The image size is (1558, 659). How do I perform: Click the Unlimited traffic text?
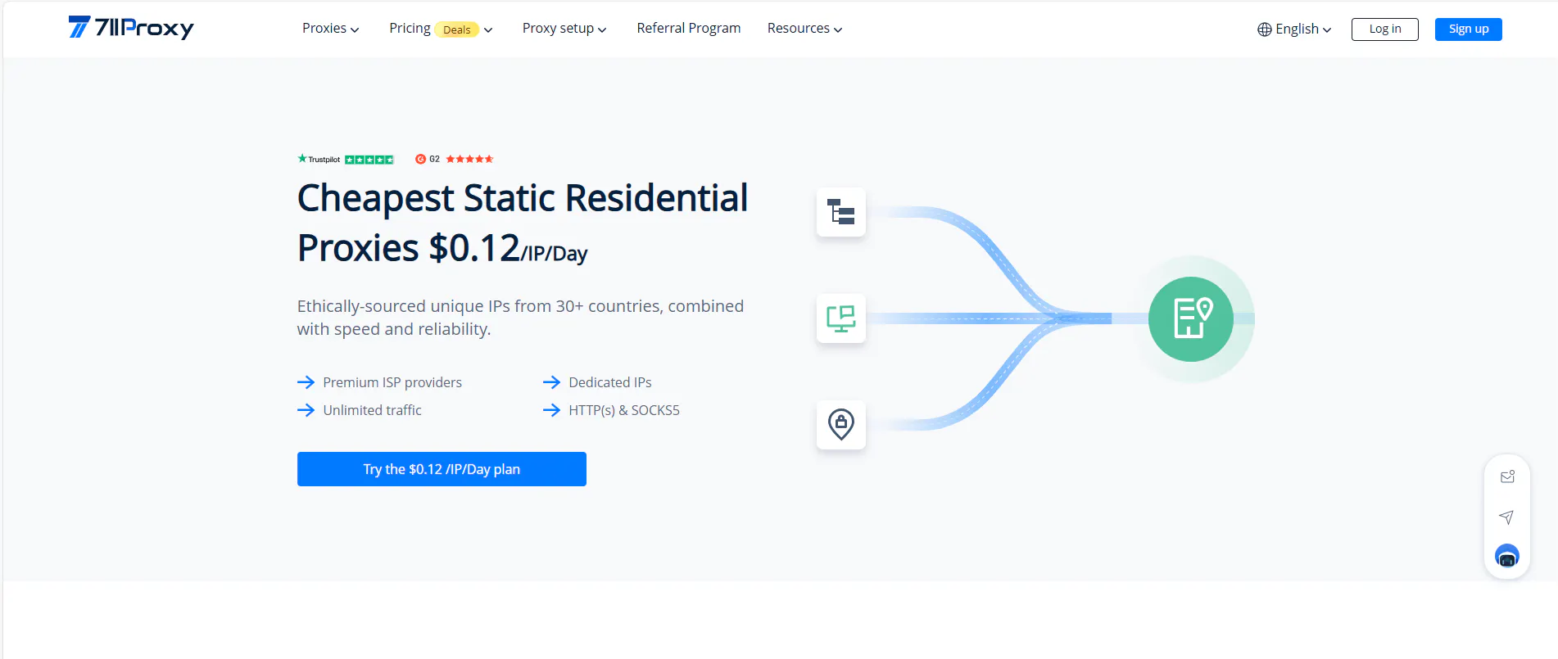[372, 410]
